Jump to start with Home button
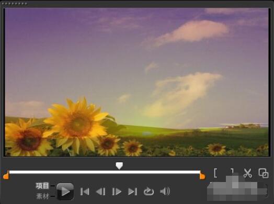This screenshot has width=274, height=204. click(85, 191)
